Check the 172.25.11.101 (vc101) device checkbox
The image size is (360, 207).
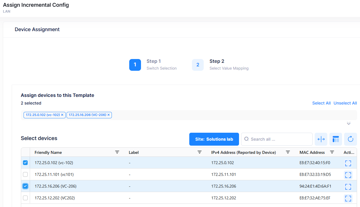[25, 174]
